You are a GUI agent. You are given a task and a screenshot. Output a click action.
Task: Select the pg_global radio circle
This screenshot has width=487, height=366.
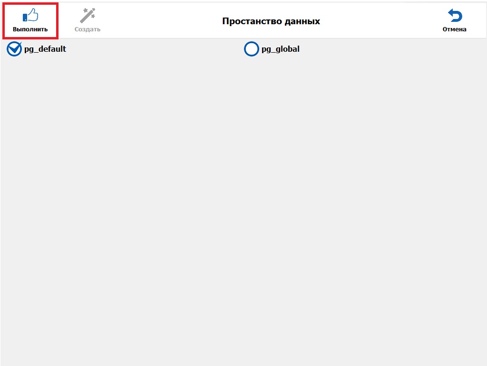(x=251, y=49)
